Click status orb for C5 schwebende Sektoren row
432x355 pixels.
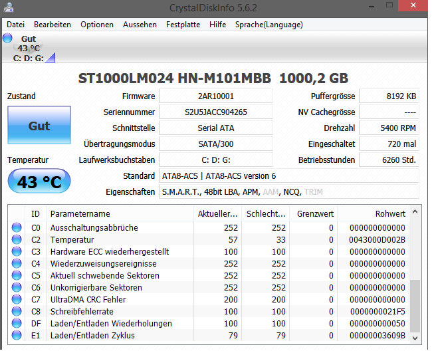coord(17,275)
